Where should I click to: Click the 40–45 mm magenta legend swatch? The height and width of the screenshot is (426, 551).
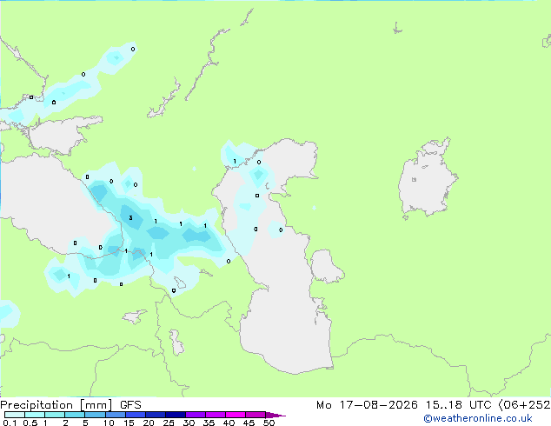coord(236,415)
